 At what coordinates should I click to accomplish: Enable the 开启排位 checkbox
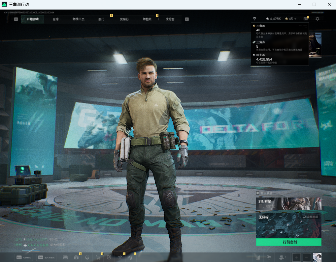260,206
